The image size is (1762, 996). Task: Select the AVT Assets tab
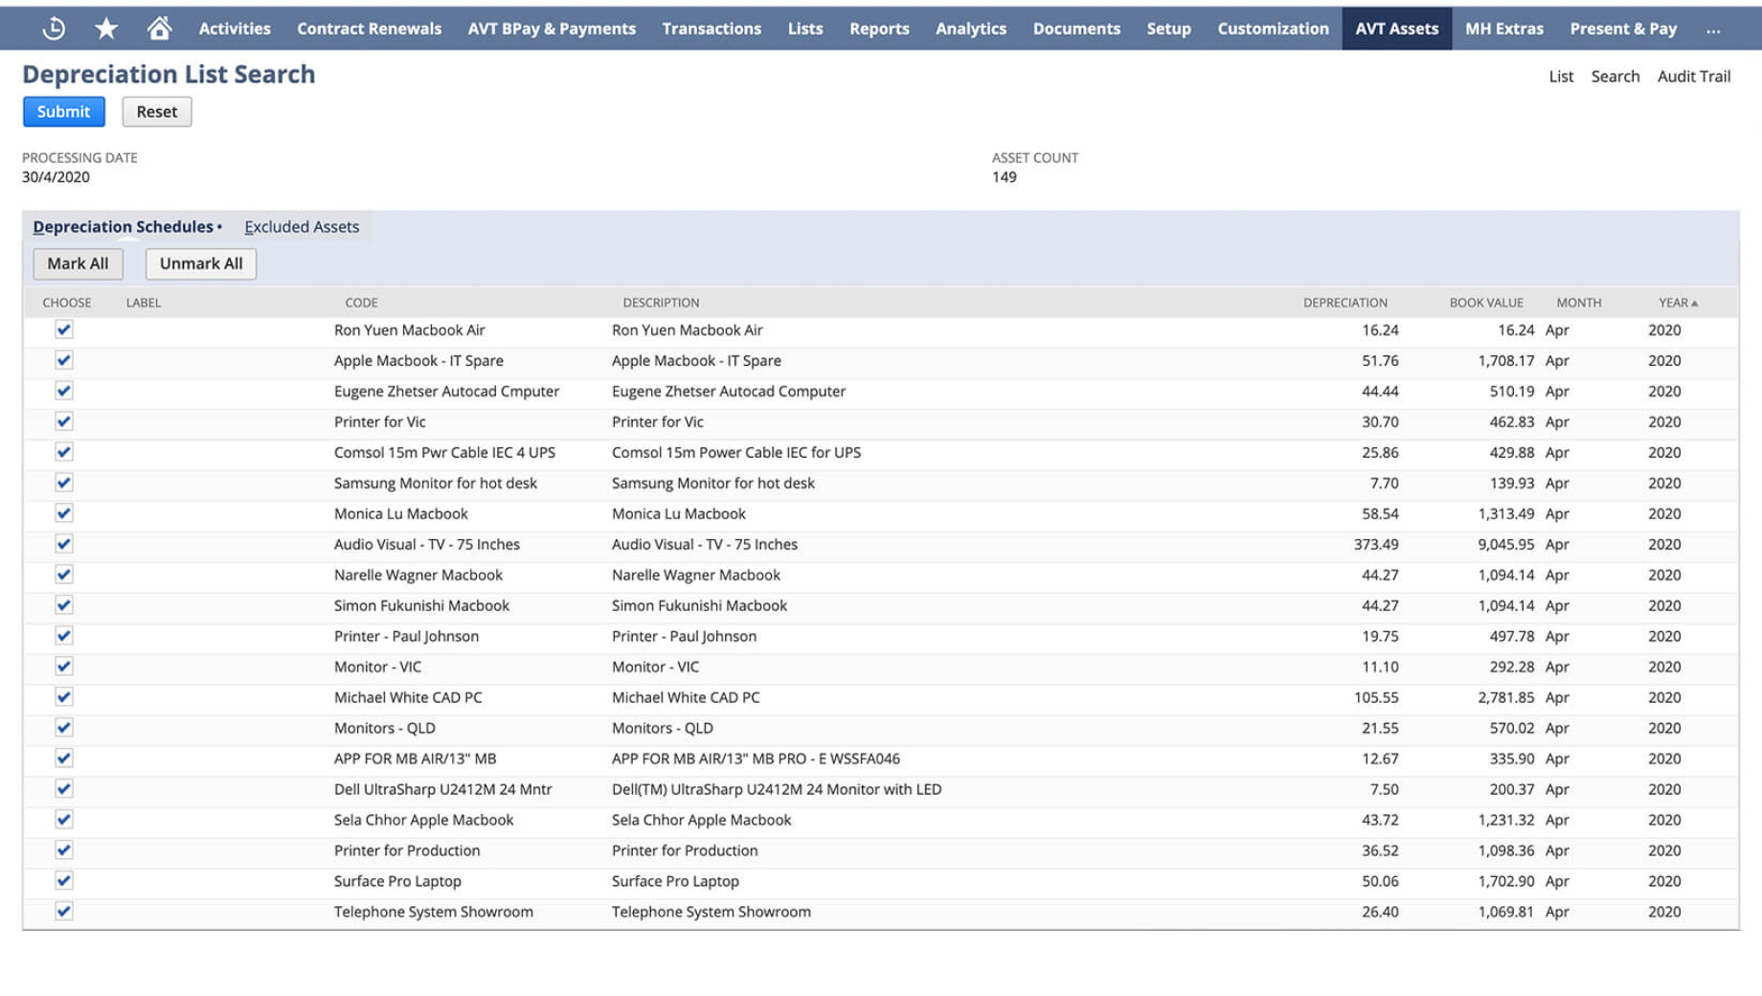point(1396,28)
